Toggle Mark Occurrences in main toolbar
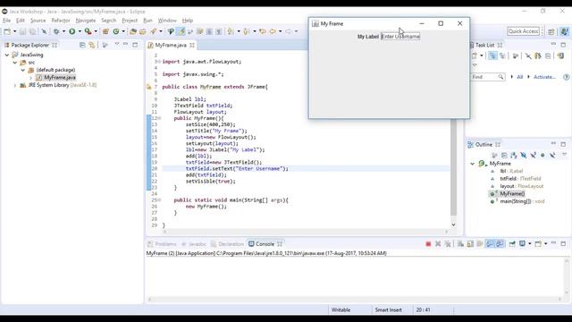The width and height of the screenshot is (572, 322). tap(181, 31)
